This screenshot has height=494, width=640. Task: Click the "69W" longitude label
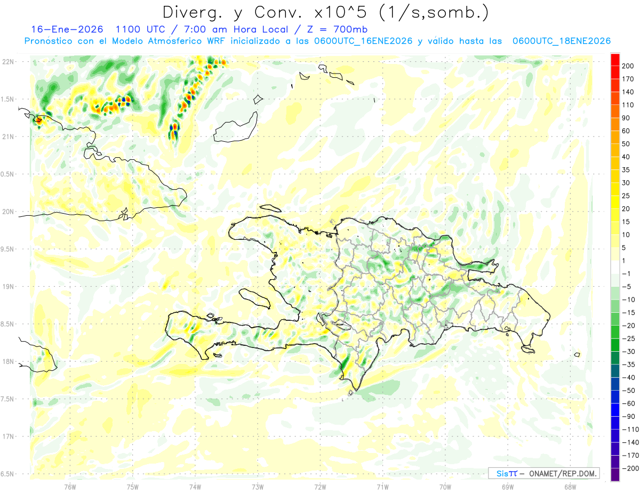tap(508, 487)
